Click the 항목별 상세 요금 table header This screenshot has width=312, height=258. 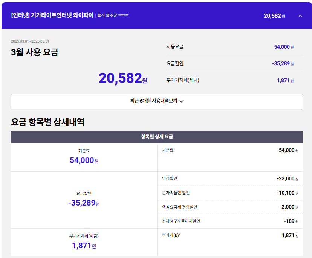coord(157,137)
